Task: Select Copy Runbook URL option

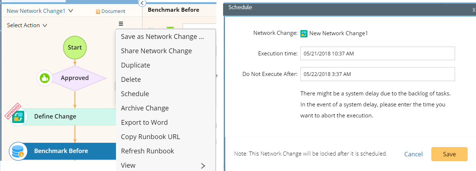Action: tap(150, 137)
